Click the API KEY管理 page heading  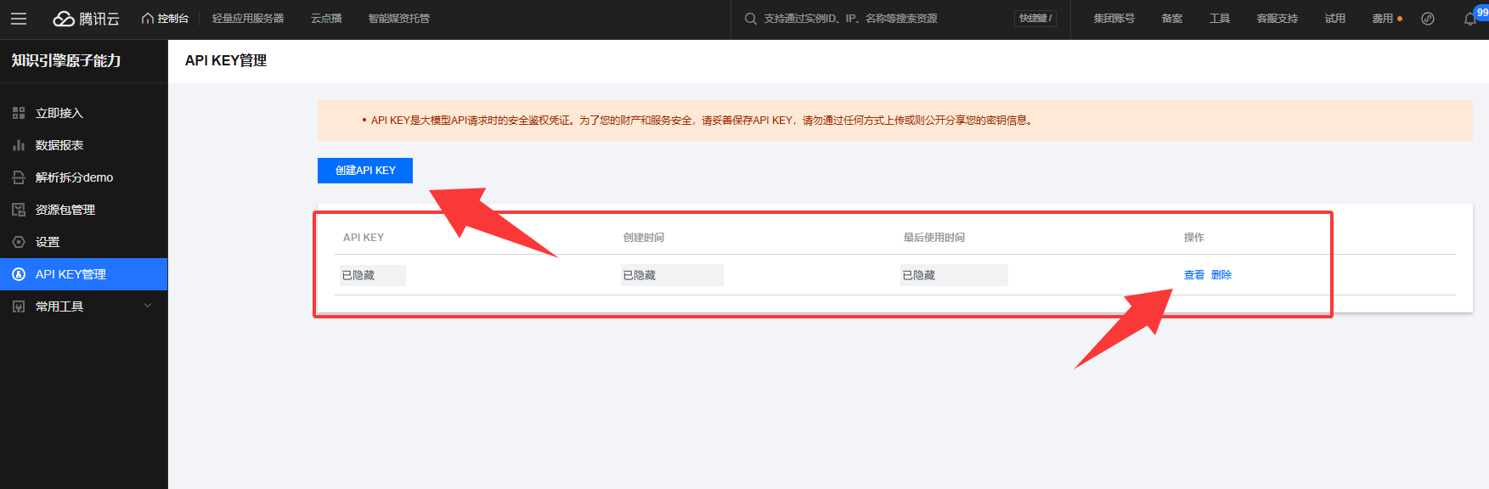226,60
